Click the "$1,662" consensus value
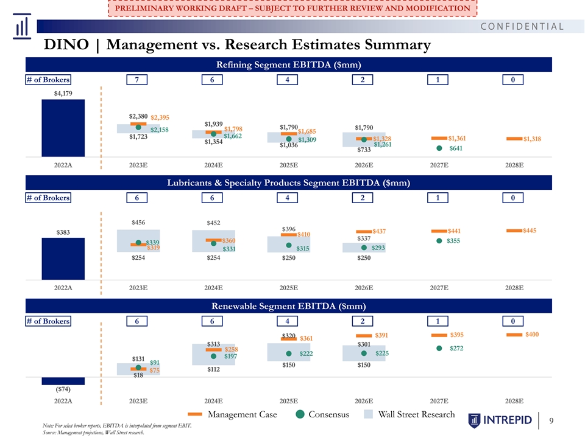 tap(233, 136)
